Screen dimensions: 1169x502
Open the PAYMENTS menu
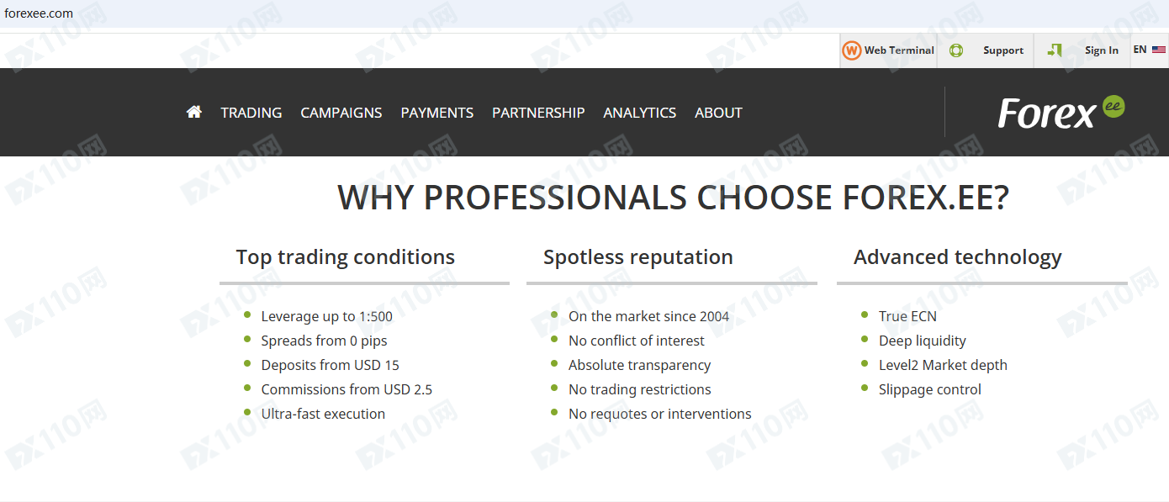click(x=437, y=113)
